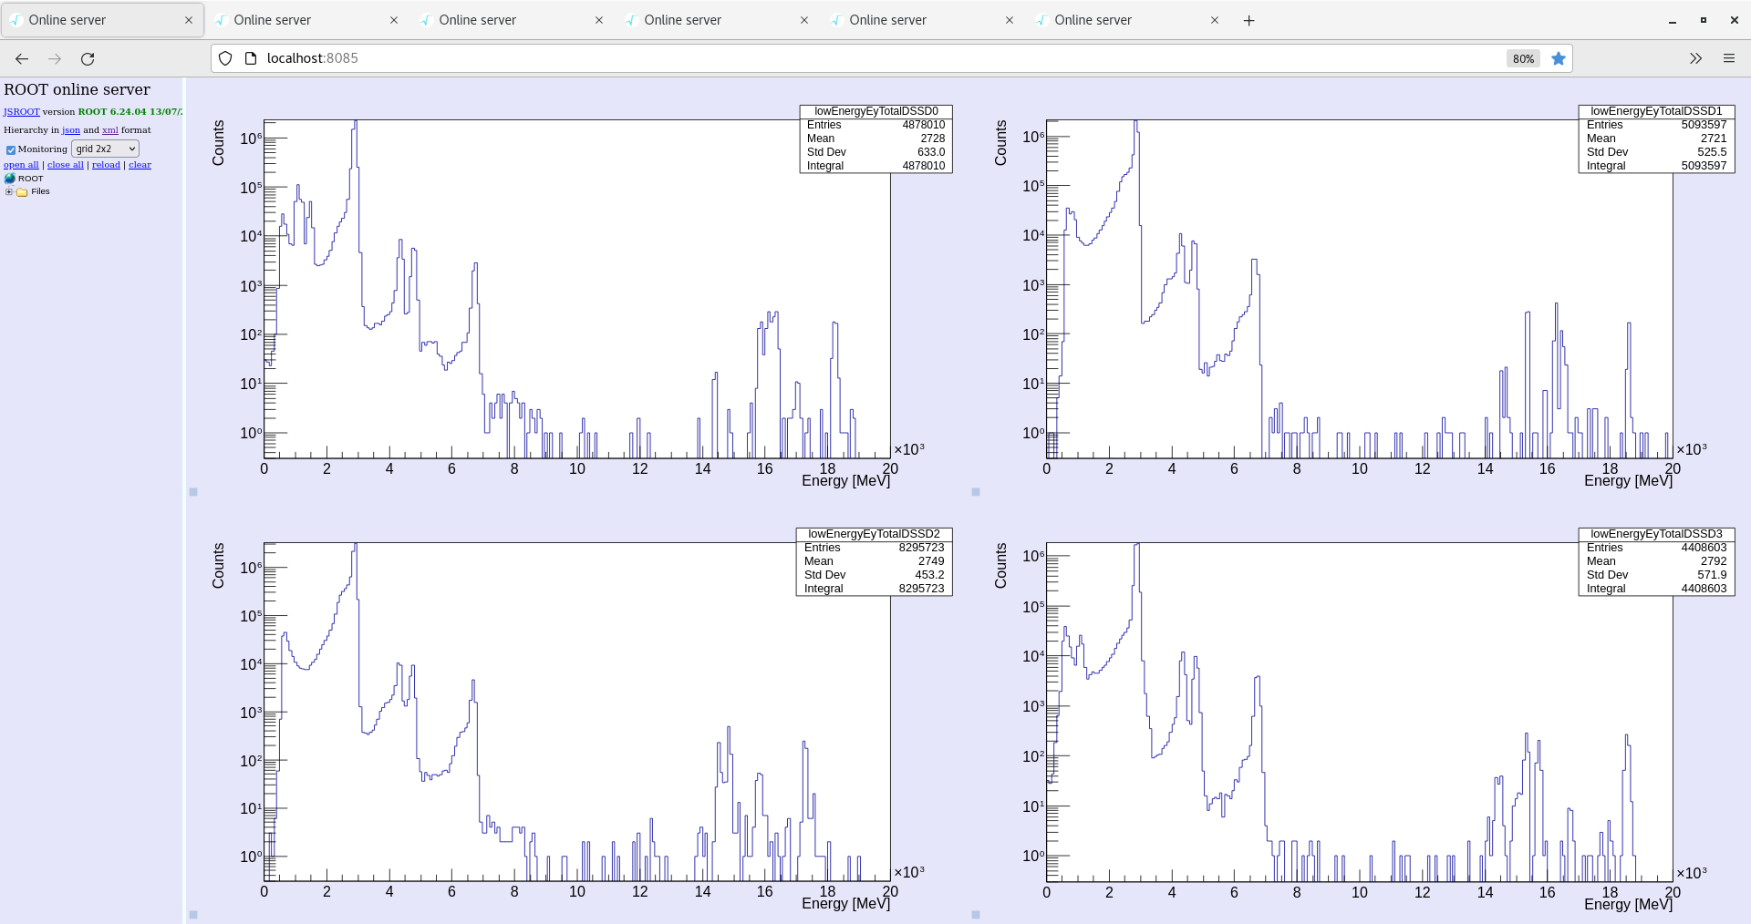Screen dimensions: 1751x924
Task: Click the Files folder icon
Action: coord(22,192)
